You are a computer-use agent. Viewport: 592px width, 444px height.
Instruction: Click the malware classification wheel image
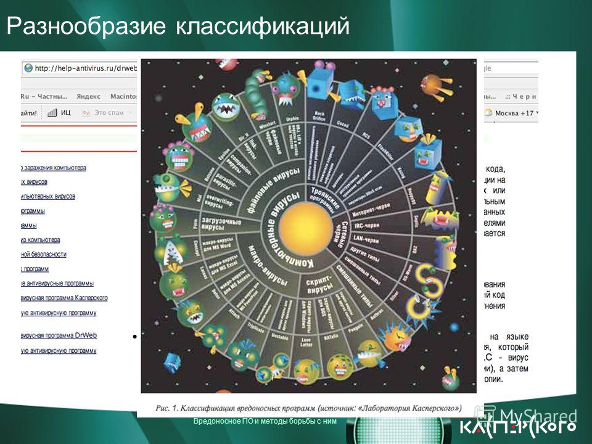point(308,226)
